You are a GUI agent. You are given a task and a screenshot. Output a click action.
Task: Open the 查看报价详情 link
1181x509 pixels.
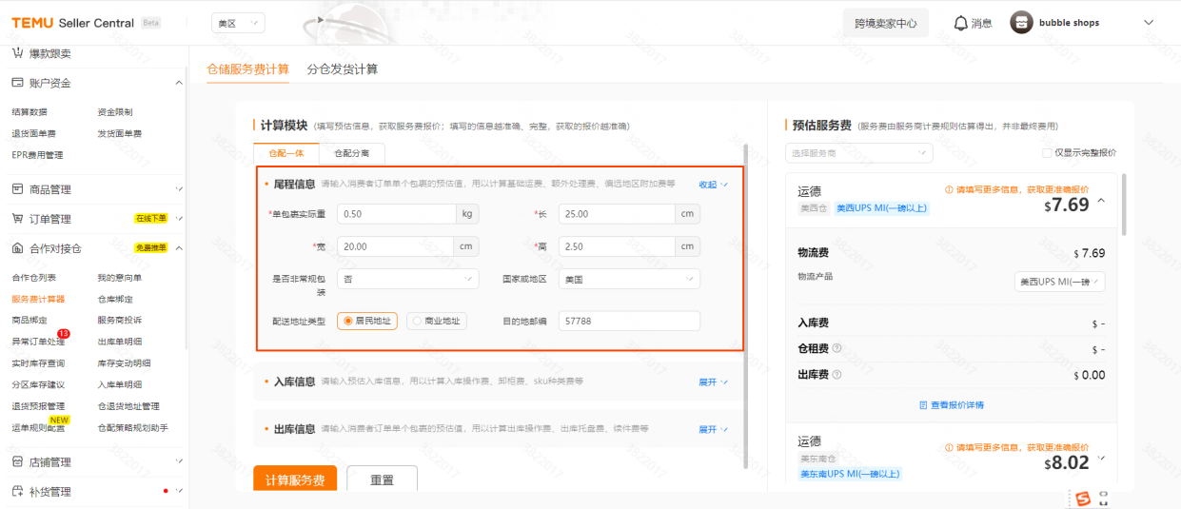tap(952, 405)
